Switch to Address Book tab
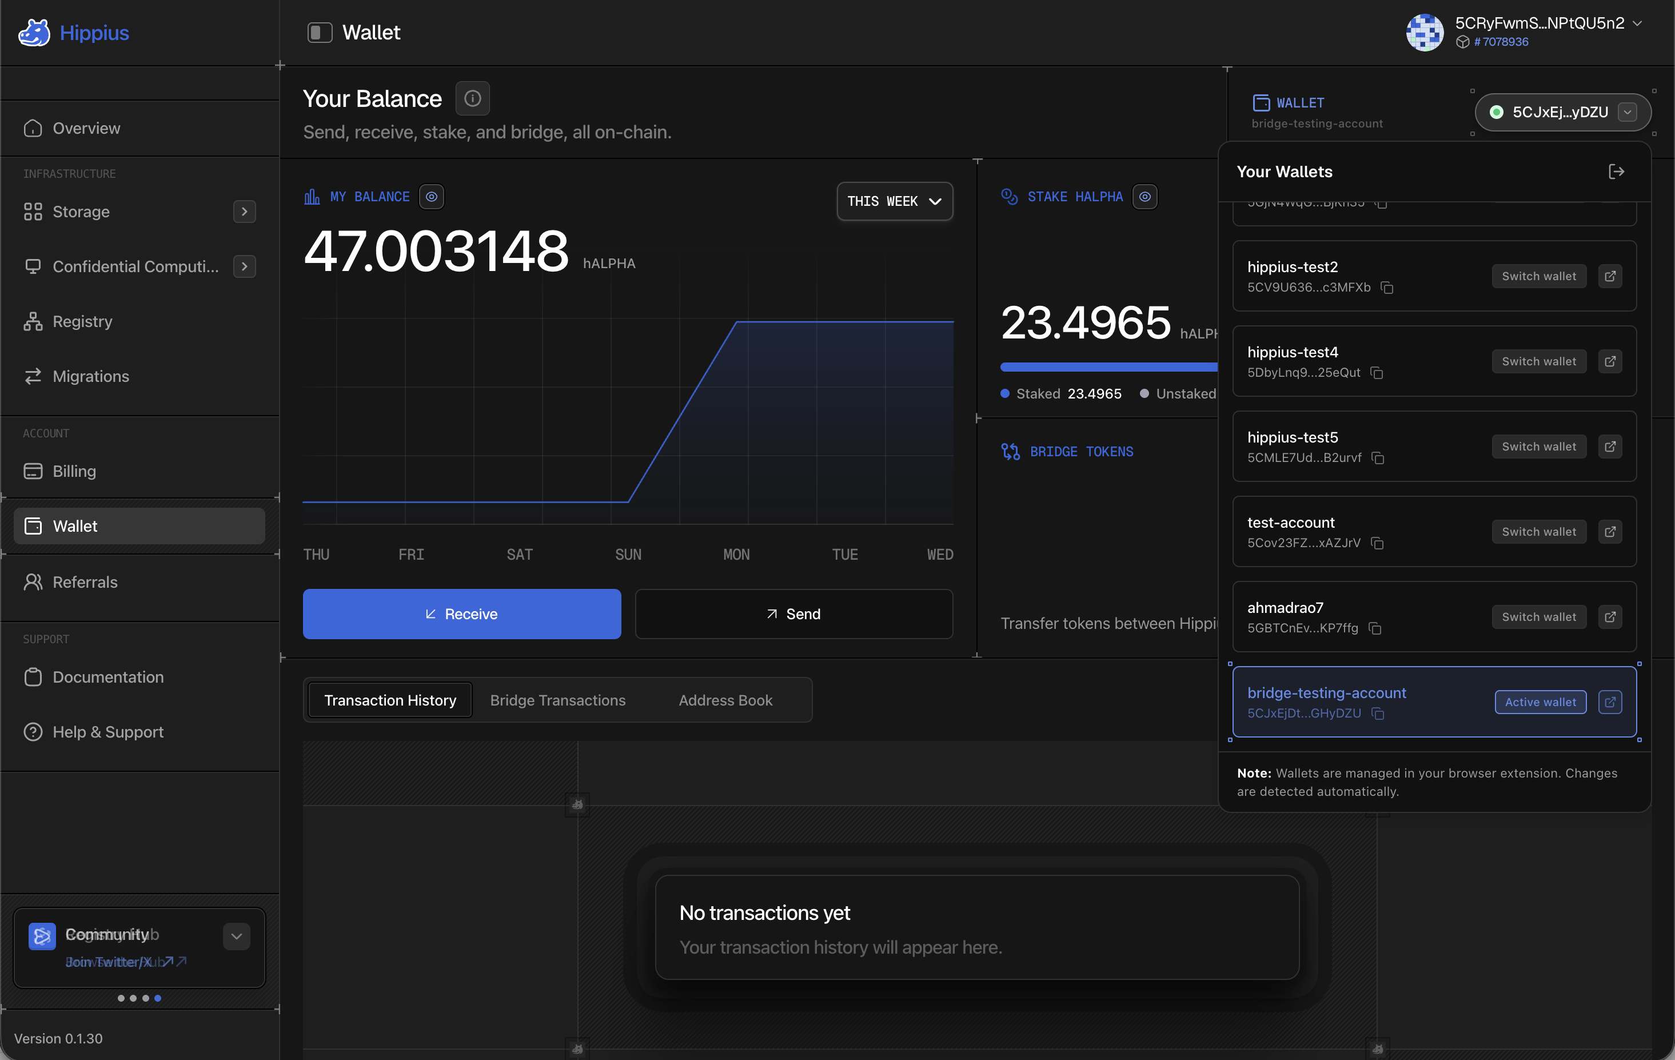Image resolution: width=1675 pixels, height=1060 pixels. coord(725,700)
